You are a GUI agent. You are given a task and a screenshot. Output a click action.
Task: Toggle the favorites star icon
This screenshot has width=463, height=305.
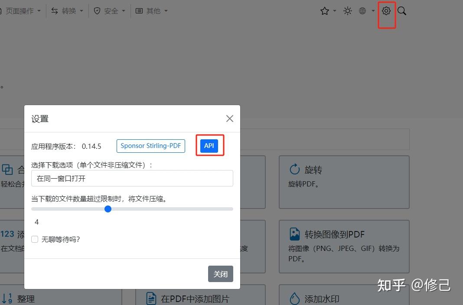[x=325, y=11]
